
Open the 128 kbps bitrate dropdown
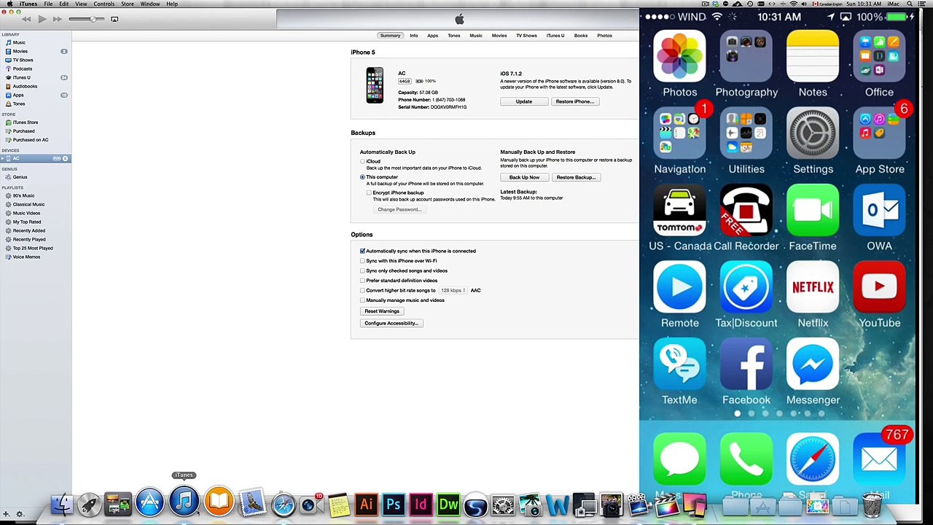453,290
